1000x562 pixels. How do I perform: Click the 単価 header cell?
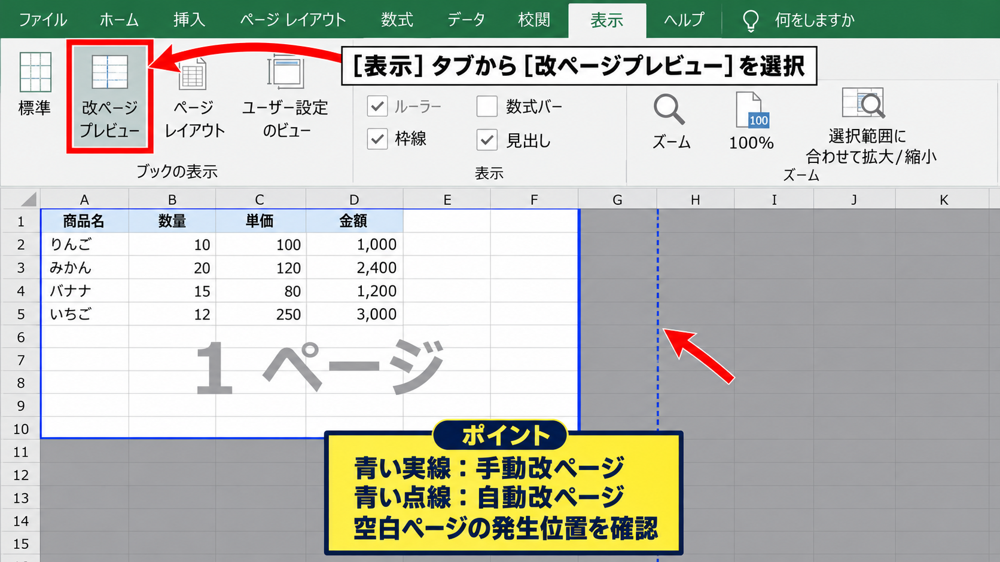(261, 221)
